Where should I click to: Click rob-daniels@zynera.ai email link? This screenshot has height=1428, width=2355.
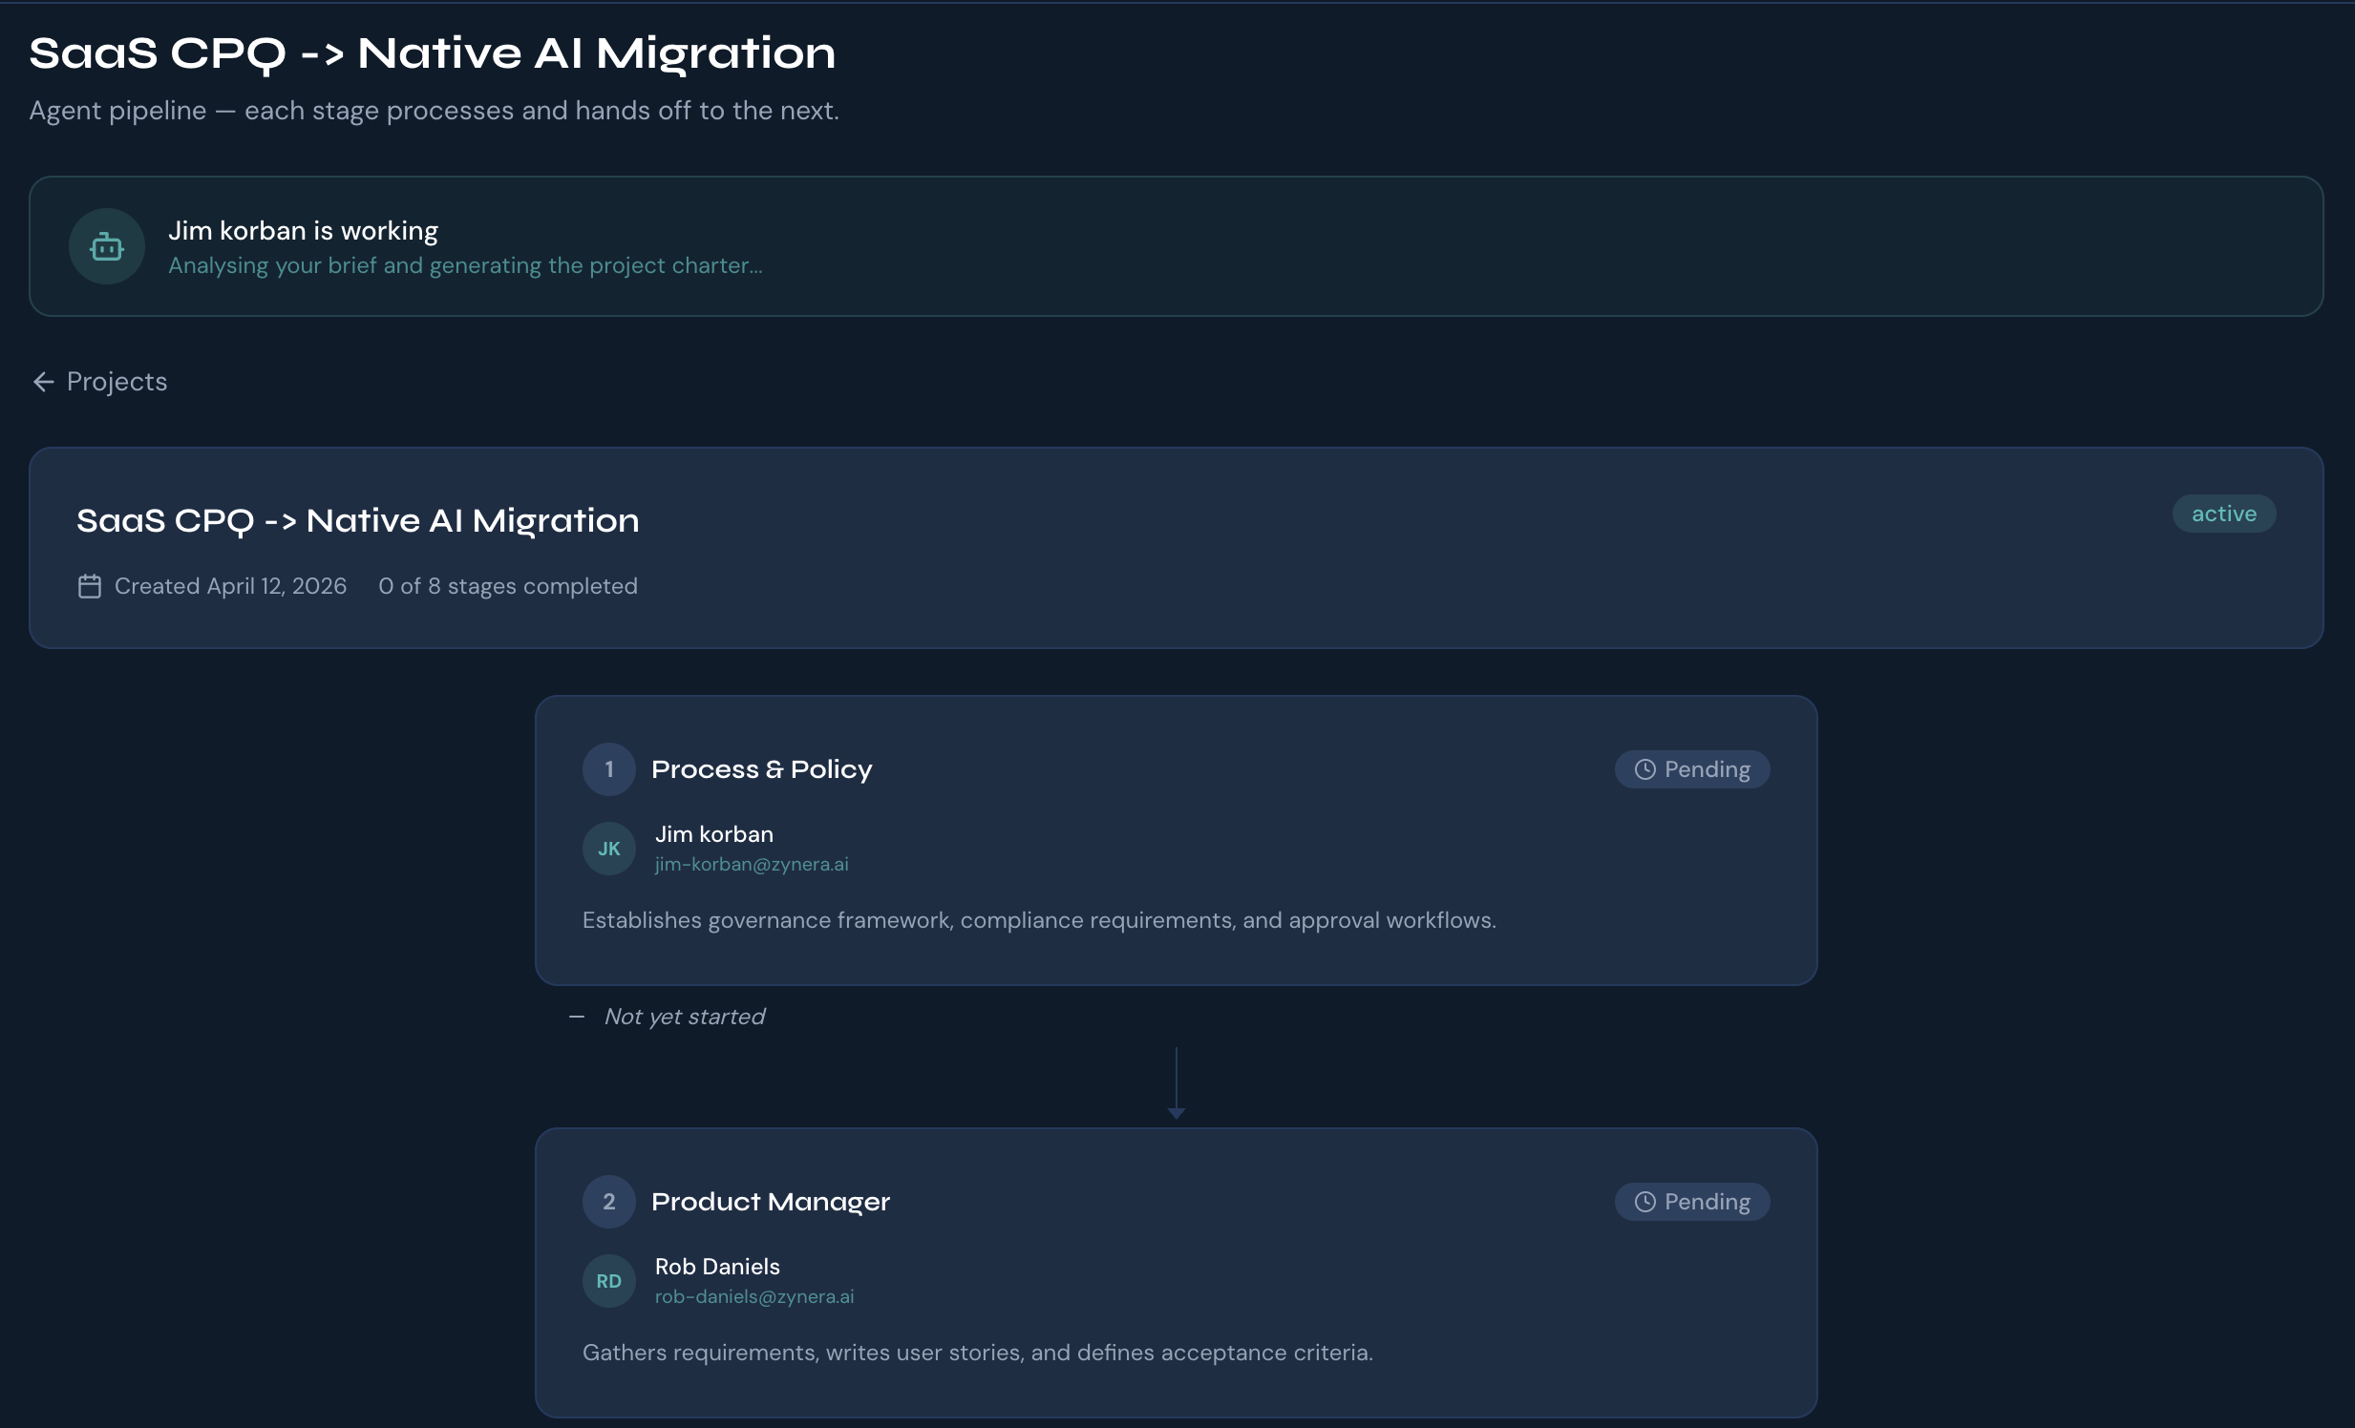pyautogui.click(x=754, y=1297)
